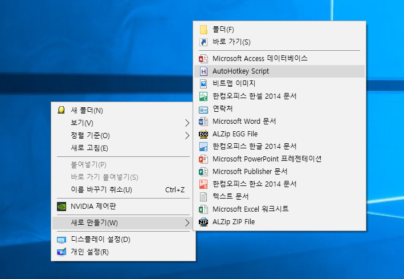Click the greyed-out 바로 가기 붙여넣기(S) entry

click(121, 177)
